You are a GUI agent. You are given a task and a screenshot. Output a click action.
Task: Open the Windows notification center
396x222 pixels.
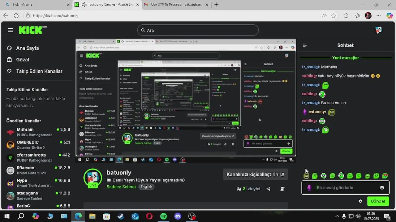387,216
